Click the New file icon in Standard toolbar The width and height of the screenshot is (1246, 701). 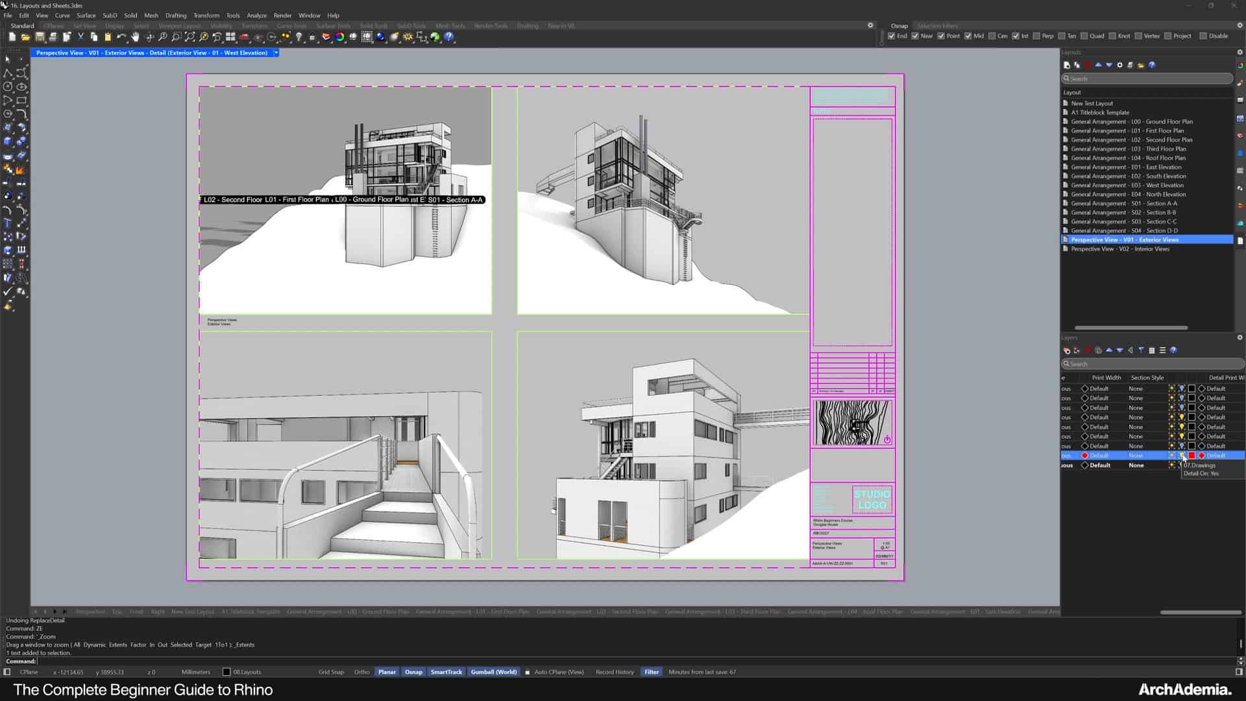click(x=12, y=37)
